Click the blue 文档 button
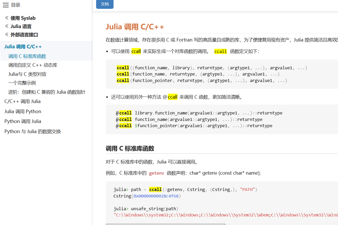 pyautogui.click(x=105, y=4)
